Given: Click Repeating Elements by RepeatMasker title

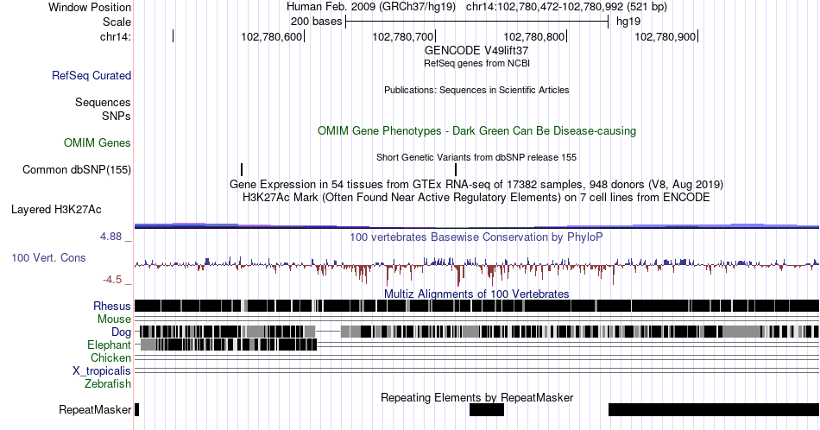Looking at the screenshot, I should point(476,397).
